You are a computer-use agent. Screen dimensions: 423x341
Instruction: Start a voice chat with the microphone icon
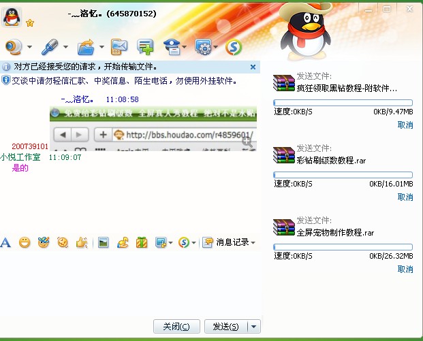(x=50, y=47)
